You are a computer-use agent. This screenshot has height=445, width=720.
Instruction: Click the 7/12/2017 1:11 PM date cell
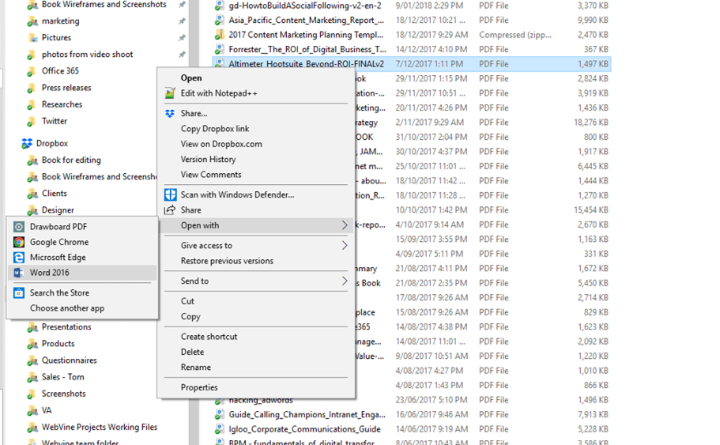point(429,64)
